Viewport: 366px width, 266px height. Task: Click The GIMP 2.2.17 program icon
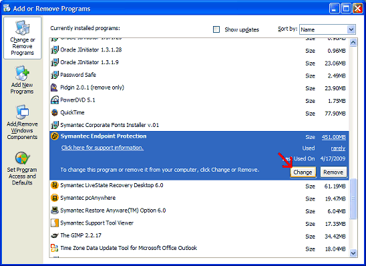(55, 236)
